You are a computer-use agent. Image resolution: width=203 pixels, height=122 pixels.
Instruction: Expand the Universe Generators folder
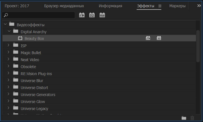(x=8, y=94)
